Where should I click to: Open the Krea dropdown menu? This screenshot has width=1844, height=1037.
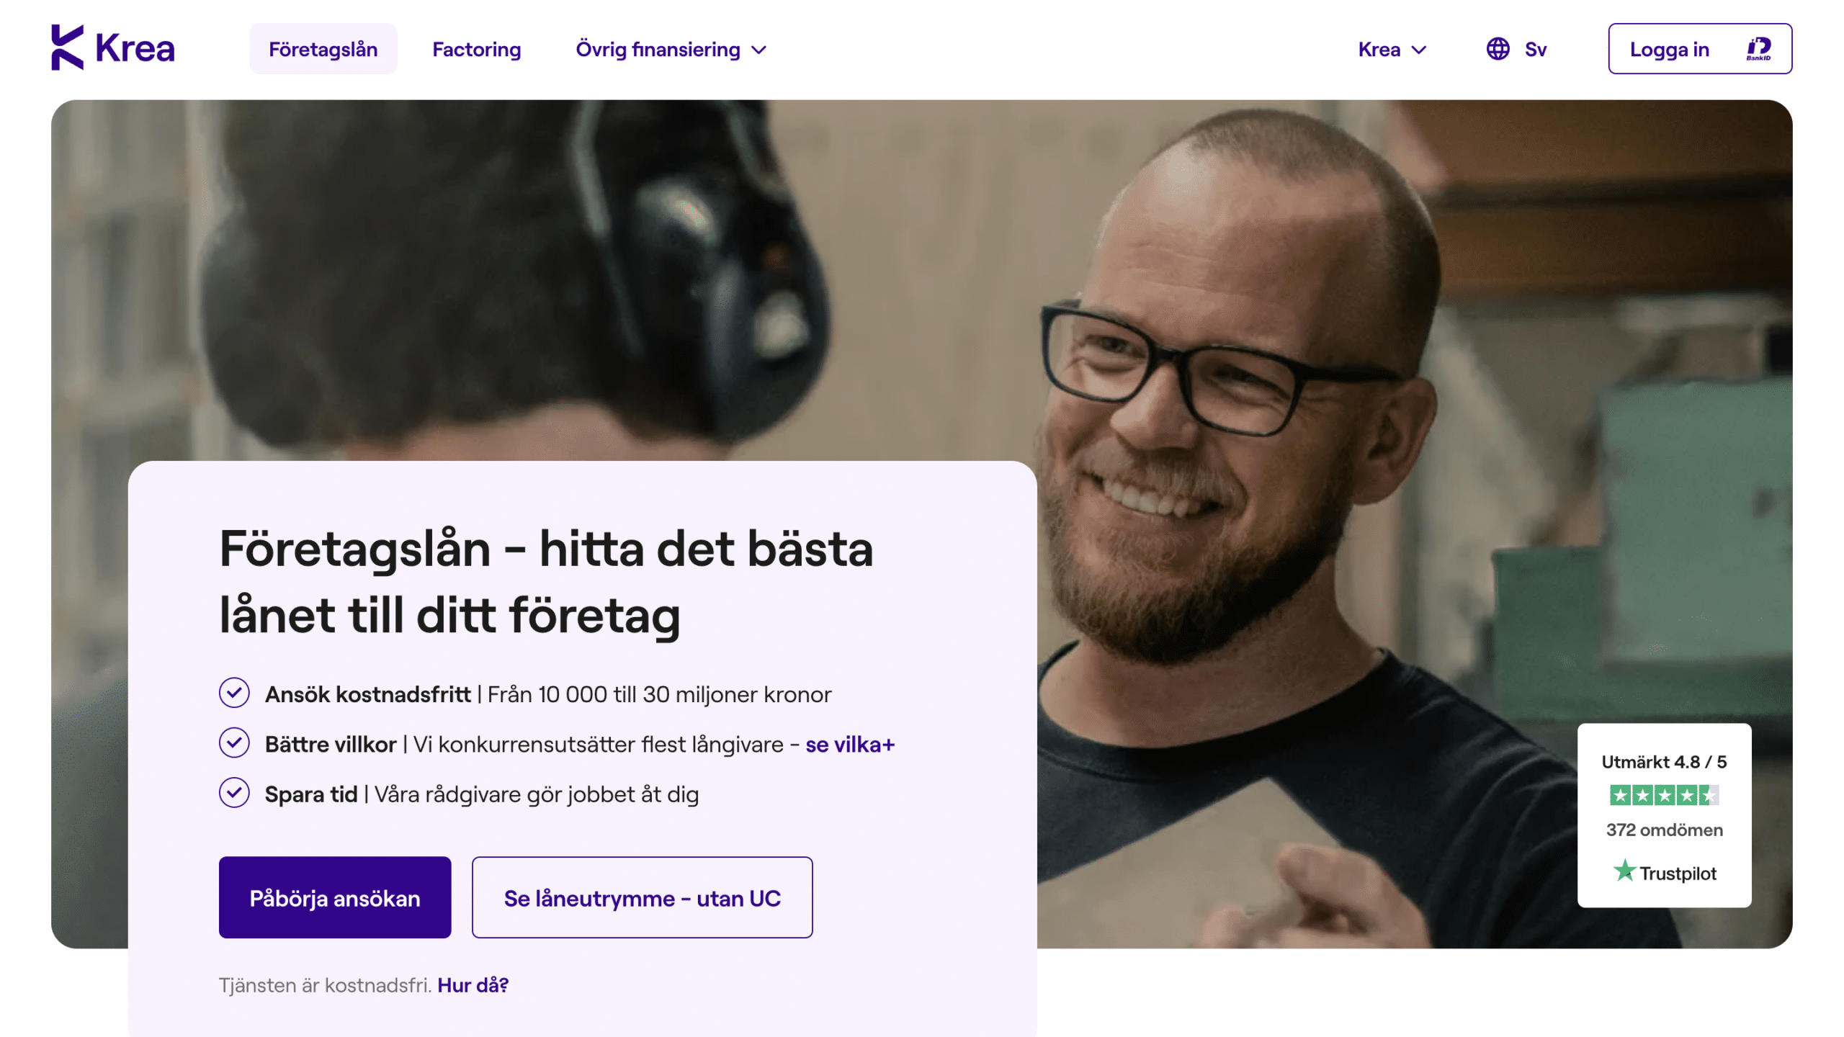point(1392,49)
